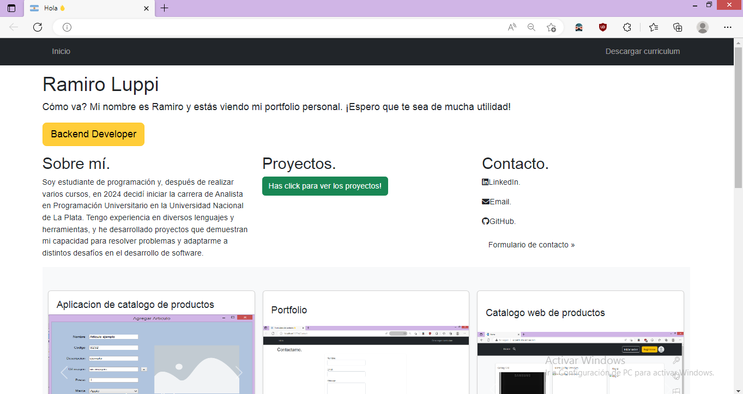The width and height of the screenshot is (743, 394).
Task: Click Aplicacion de catalogo de productos title
Action: [135, 305]
